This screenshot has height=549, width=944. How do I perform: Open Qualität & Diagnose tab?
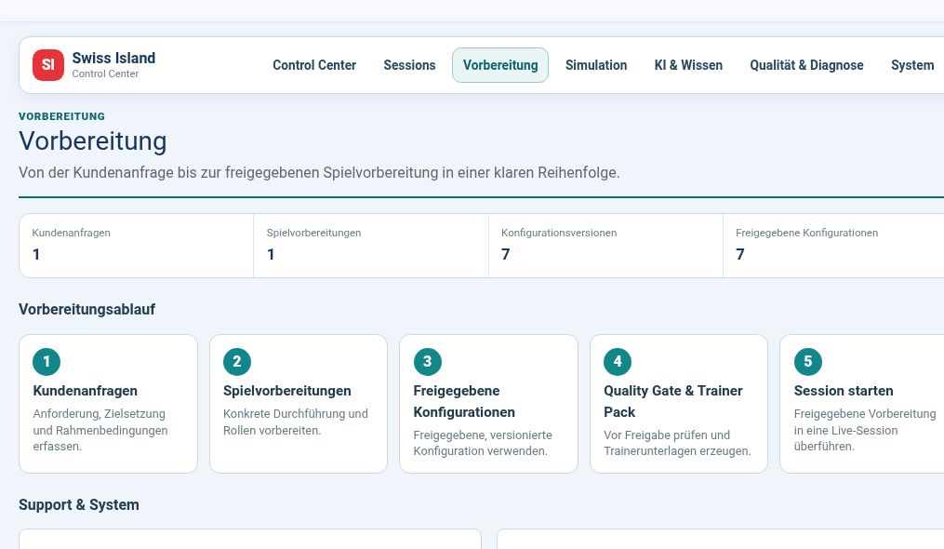pos(806,65)
